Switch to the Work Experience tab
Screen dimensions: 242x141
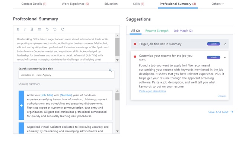75,4
